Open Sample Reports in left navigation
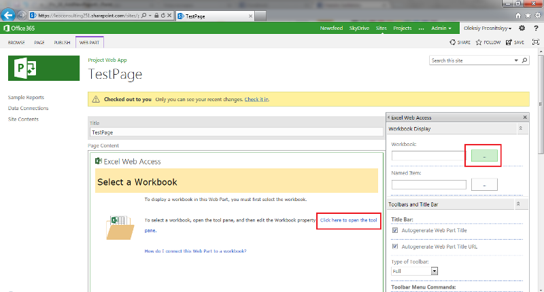This screenshot has width=544, height=292. point(26,97)
